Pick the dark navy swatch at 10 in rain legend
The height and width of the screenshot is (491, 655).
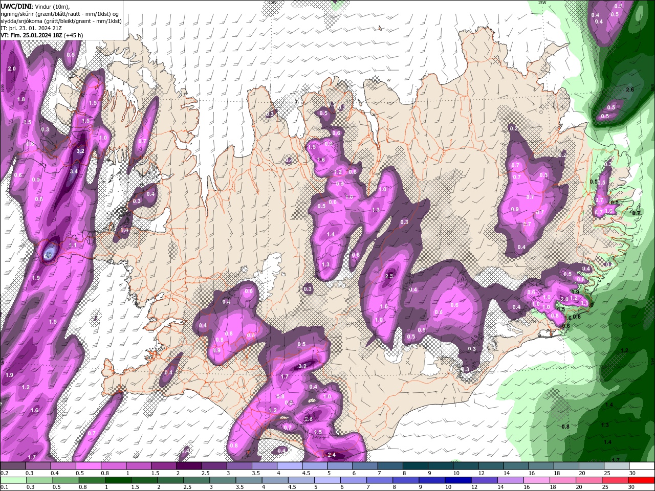(x=457, y=480)
